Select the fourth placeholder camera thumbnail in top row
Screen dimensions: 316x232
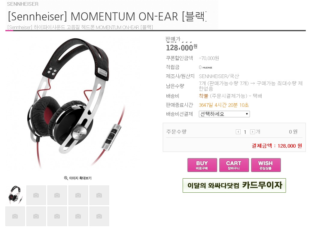pos(78,195)
